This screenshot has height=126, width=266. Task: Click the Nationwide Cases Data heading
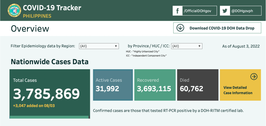tap(49, 62)
